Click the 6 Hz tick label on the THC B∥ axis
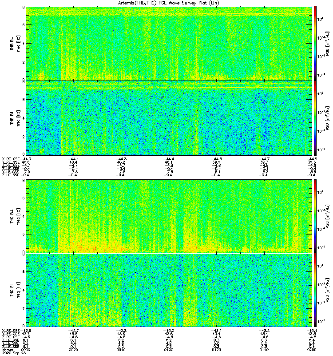The height and width of the screenshot is (356, 333). (x=24, y=271)
